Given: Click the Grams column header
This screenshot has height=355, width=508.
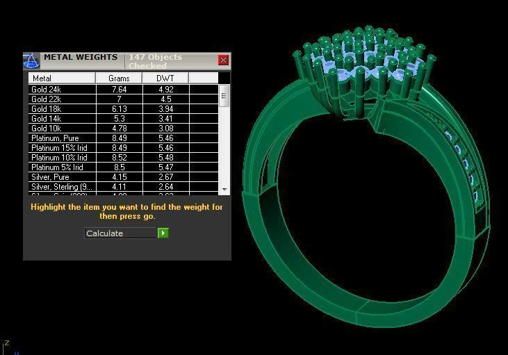Looking at the screenshot, I should [119, 78].
